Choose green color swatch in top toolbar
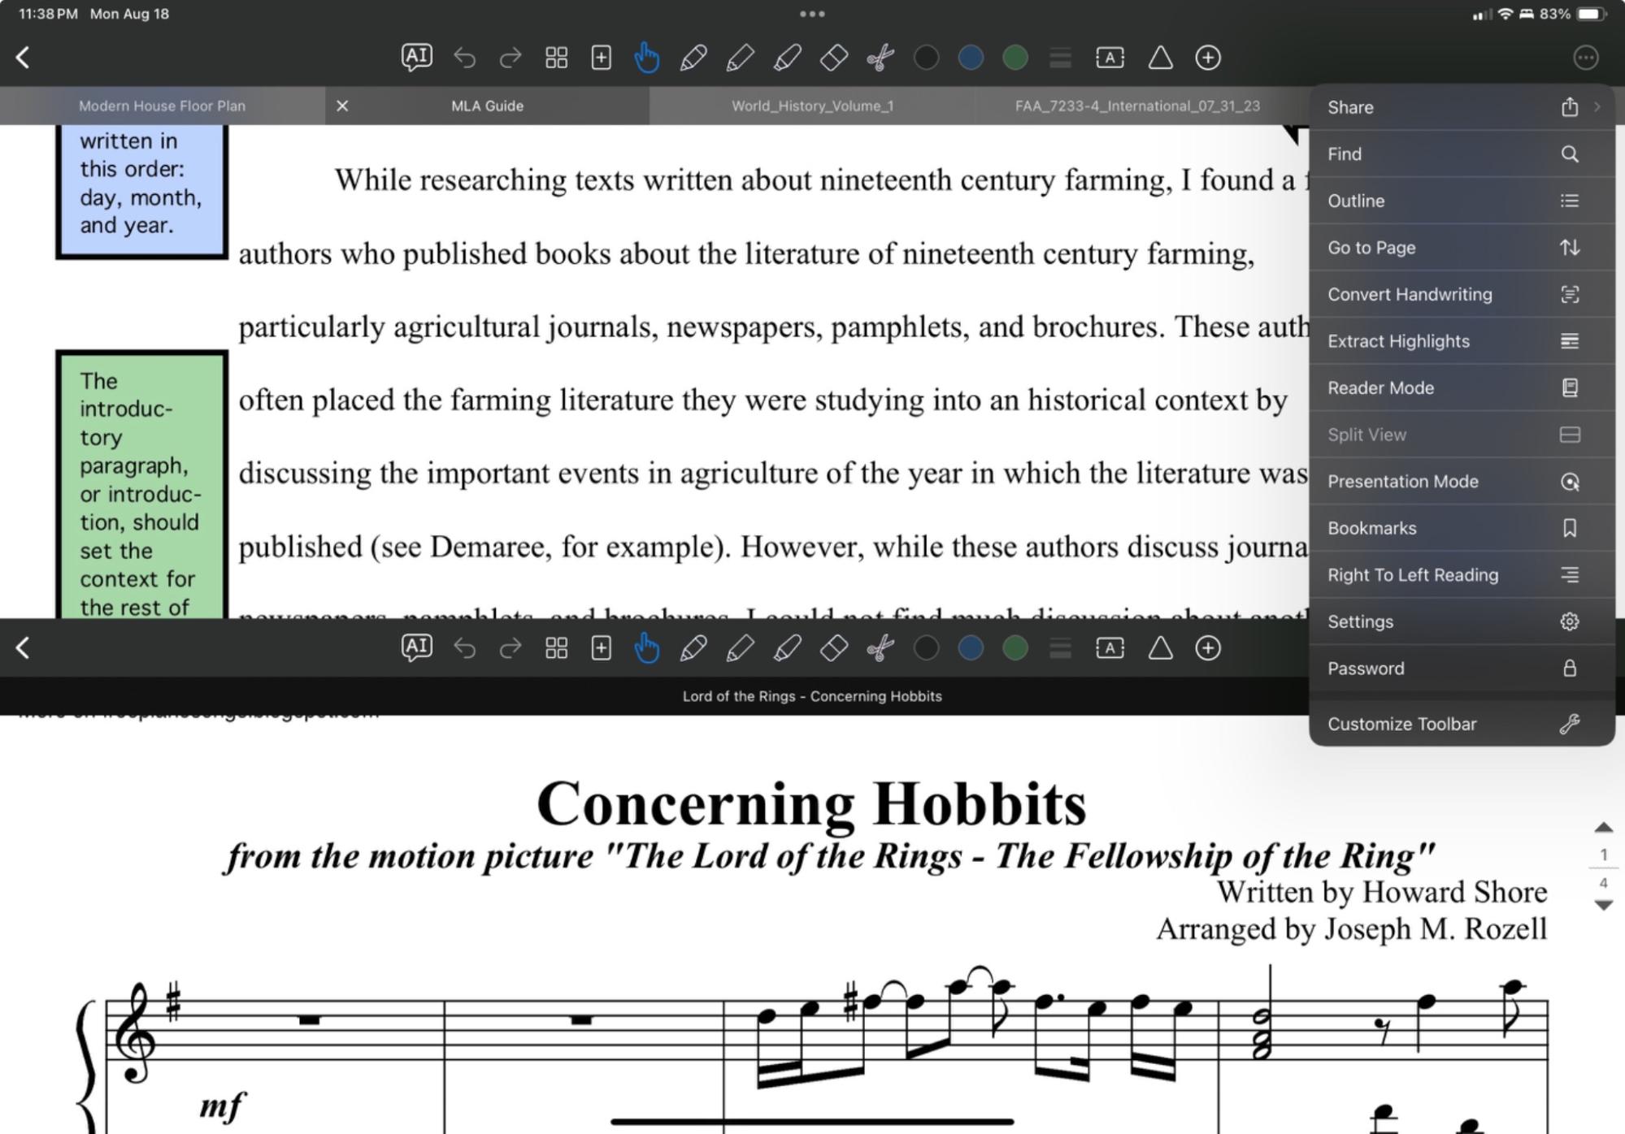Image resolution: width=1625 pixels, height=1134 pixels. coord(1015,58)
